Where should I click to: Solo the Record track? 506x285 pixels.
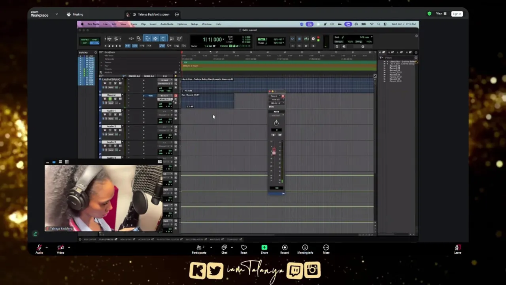(115, 99)
